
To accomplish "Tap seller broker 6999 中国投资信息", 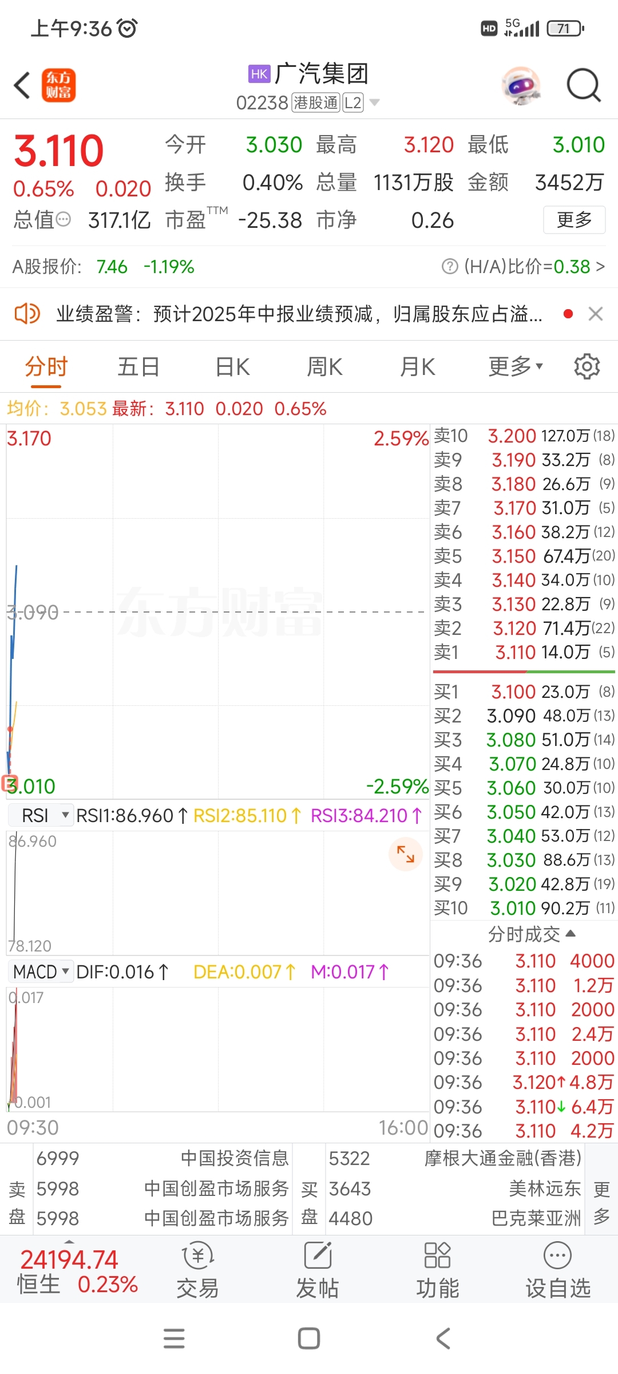I will point(163,1158).
